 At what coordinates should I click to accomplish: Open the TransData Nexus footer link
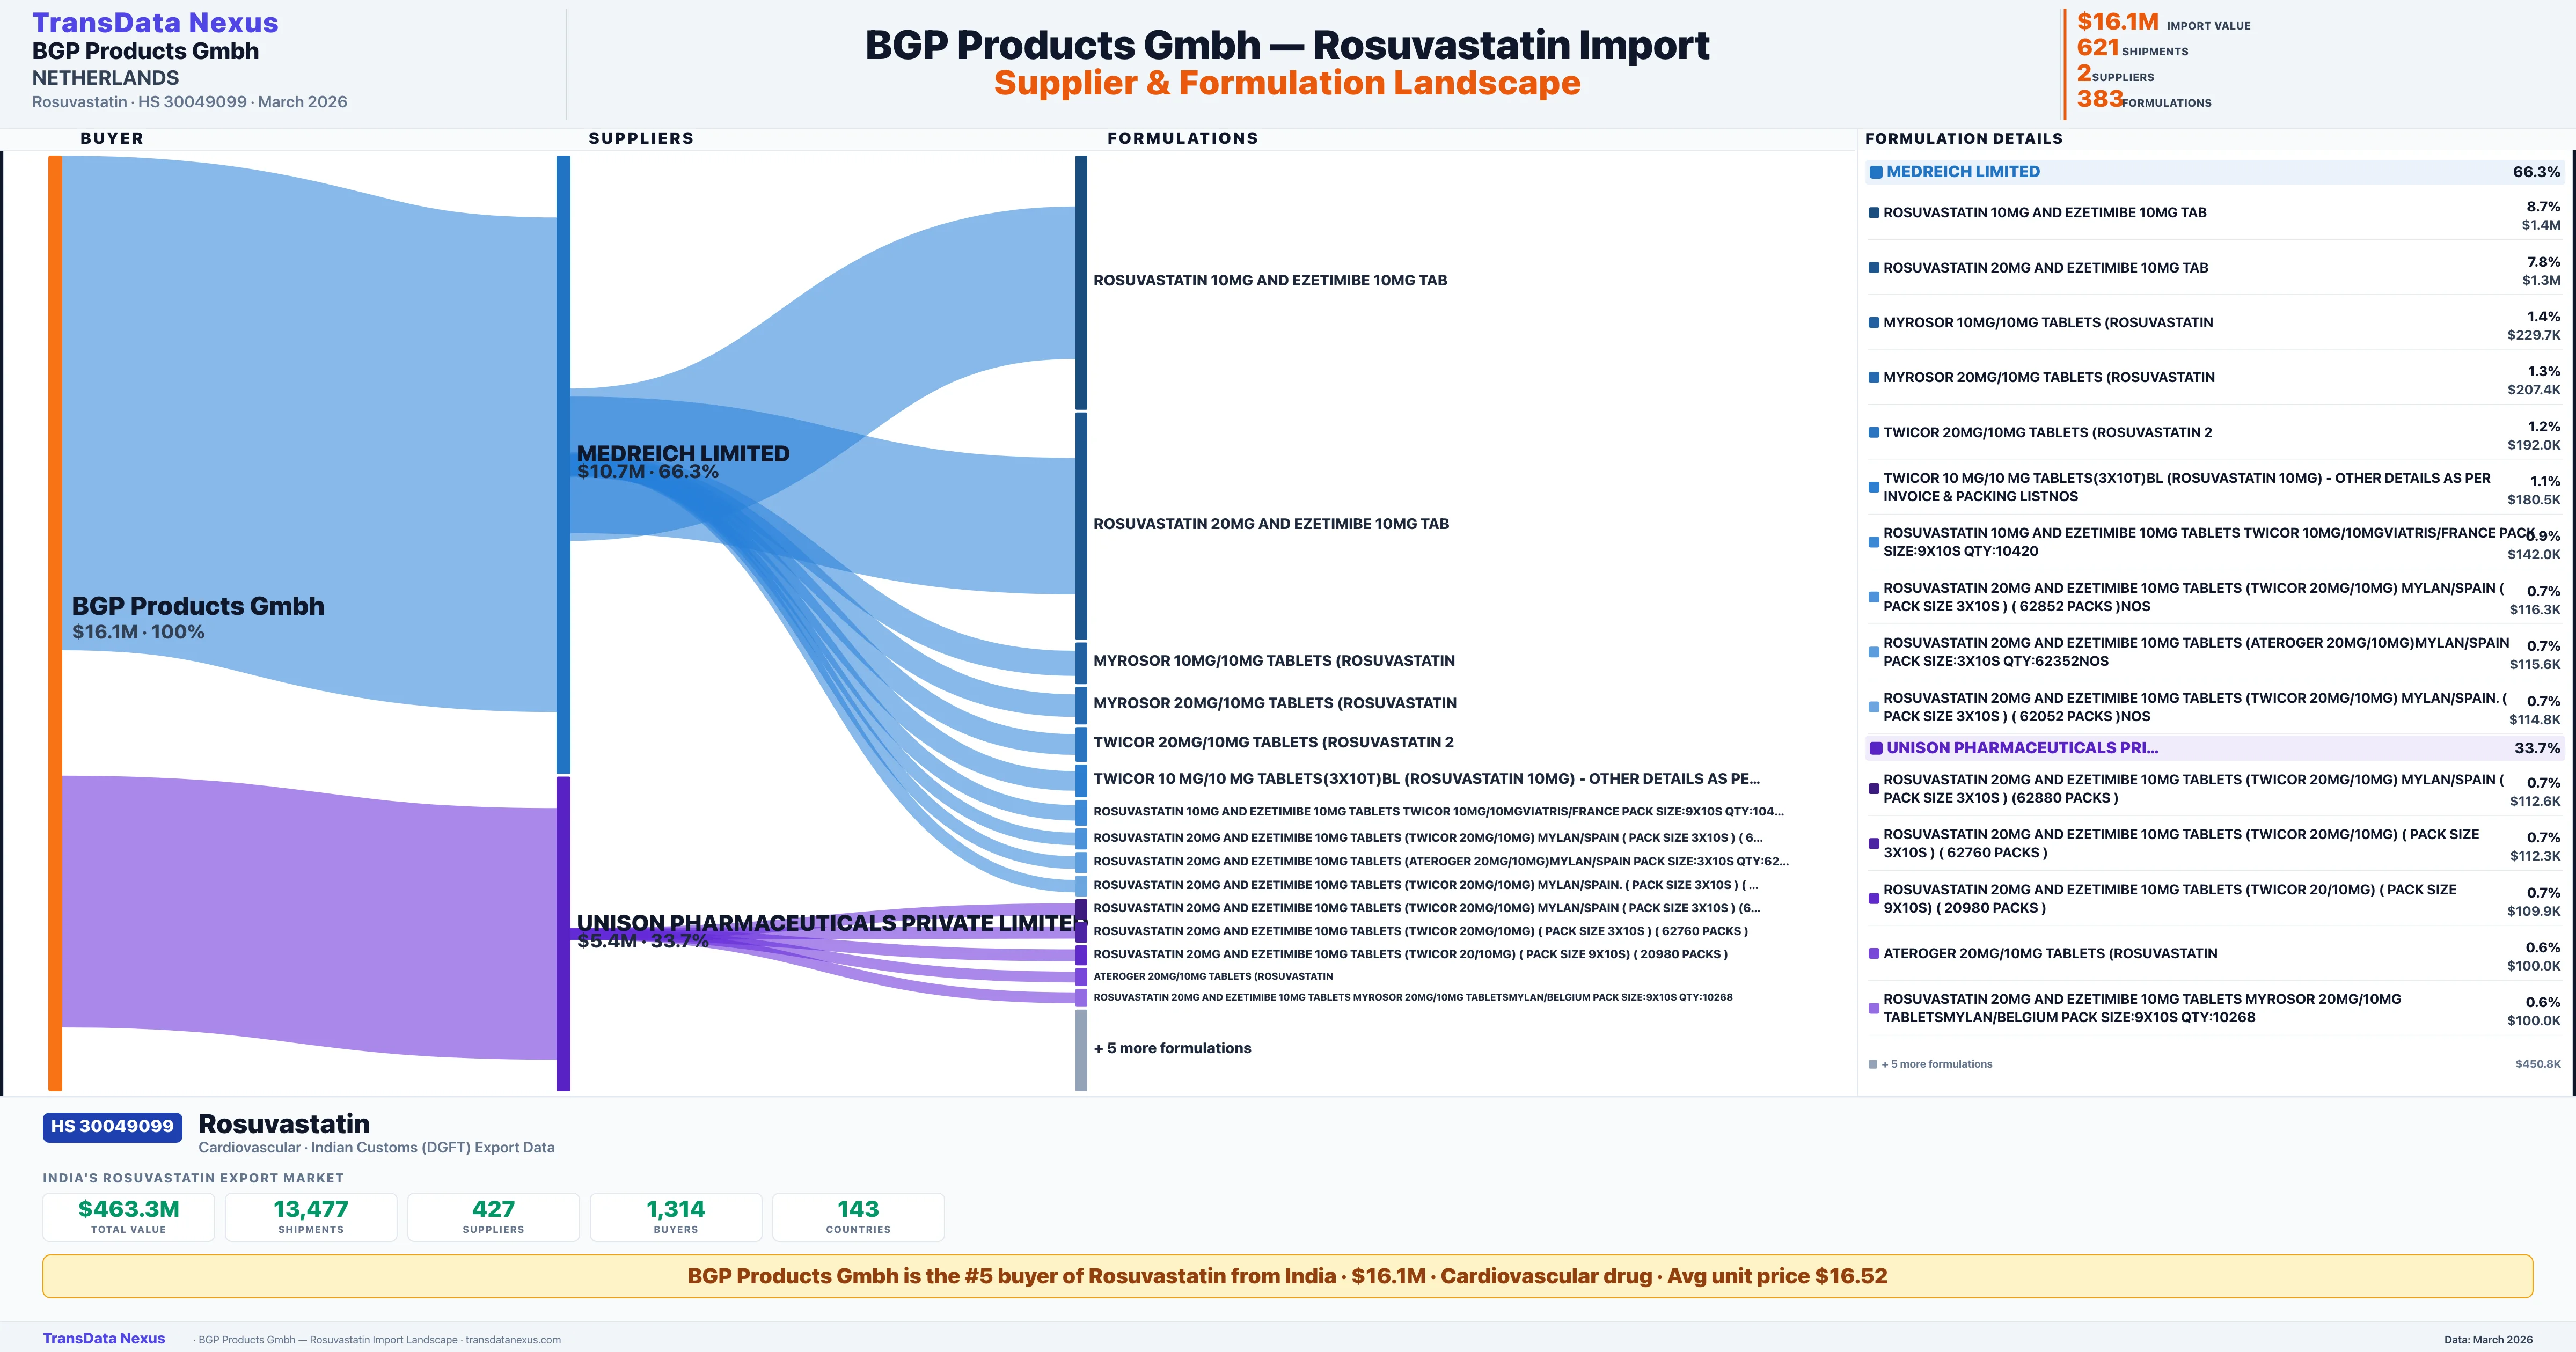click(x=104, y=1338)
